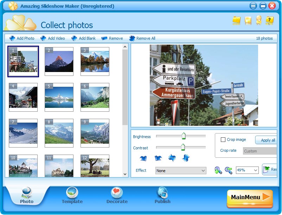This screenshot has width=282, height=215.
Task: Select thumbnail 2 red mountain peak
Action: pyautogui.click(x=59, y=61)
